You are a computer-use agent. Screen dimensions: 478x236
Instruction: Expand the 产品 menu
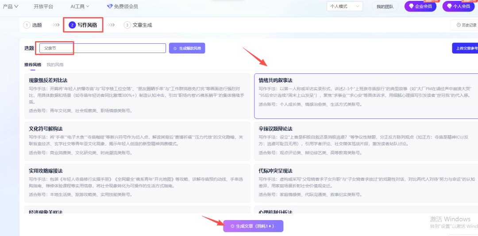tap(11, 6)
